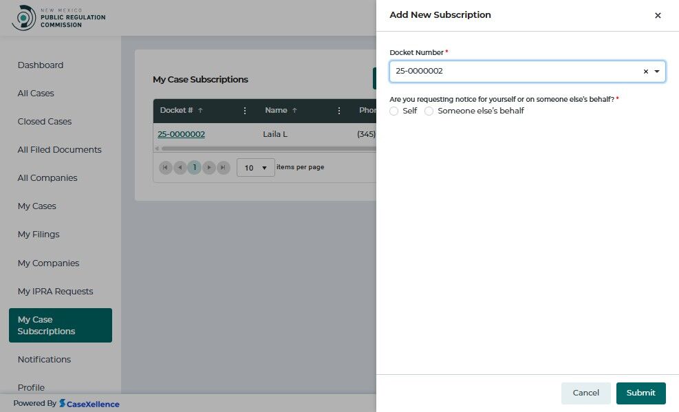Open docket 25-0000002 link in table
Image resolution: width=679 pixels, height=412 pixels.
coord(181,134)
